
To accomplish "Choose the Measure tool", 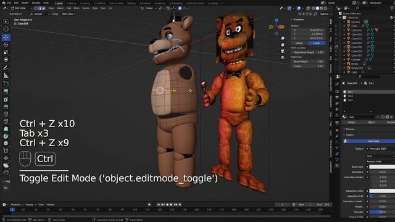I will click(x=6, y=75).
